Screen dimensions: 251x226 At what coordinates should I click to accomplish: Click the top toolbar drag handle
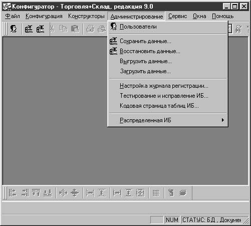click(6, 29)
